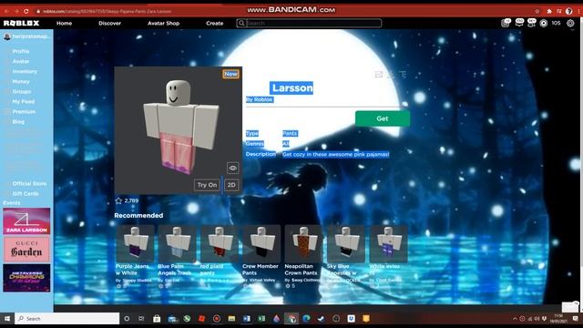The height and width of the screenshot is (328, 583).
Task: Open Premium in the sidebar
Action: 24,111
